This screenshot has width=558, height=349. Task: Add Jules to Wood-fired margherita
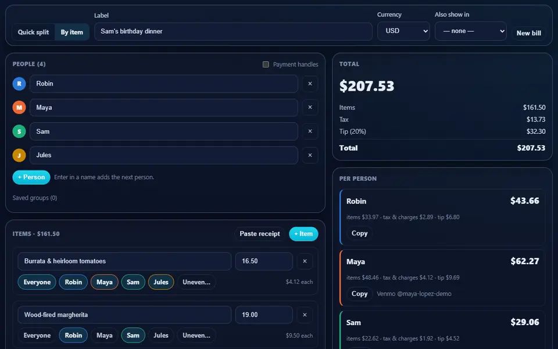coord(161,336)
